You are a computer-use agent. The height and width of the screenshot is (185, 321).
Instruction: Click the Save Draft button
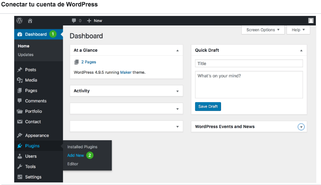coord(208,107)
